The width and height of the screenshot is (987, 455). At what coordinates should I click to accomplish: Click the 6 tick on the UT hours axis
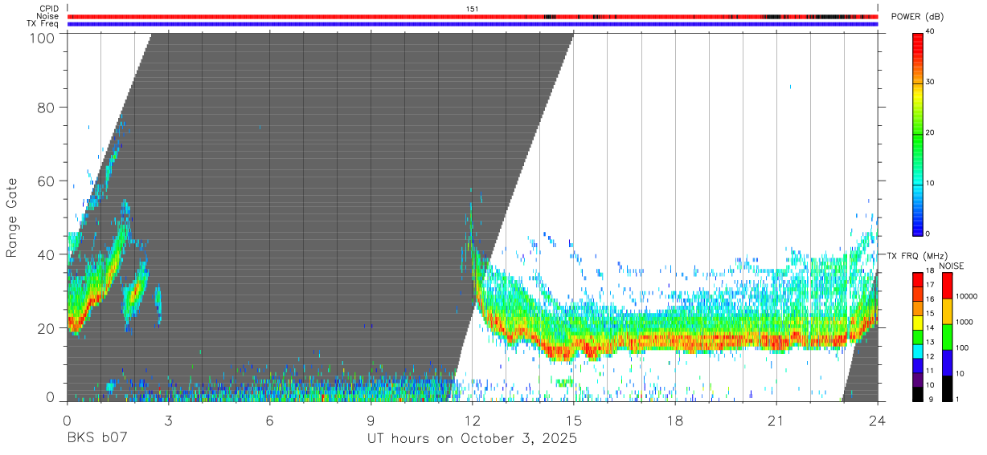[x=270, y=420]
